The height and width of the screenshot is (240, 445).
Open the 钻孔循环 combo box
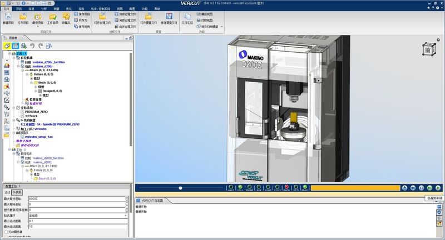click(x=78, y=216)
